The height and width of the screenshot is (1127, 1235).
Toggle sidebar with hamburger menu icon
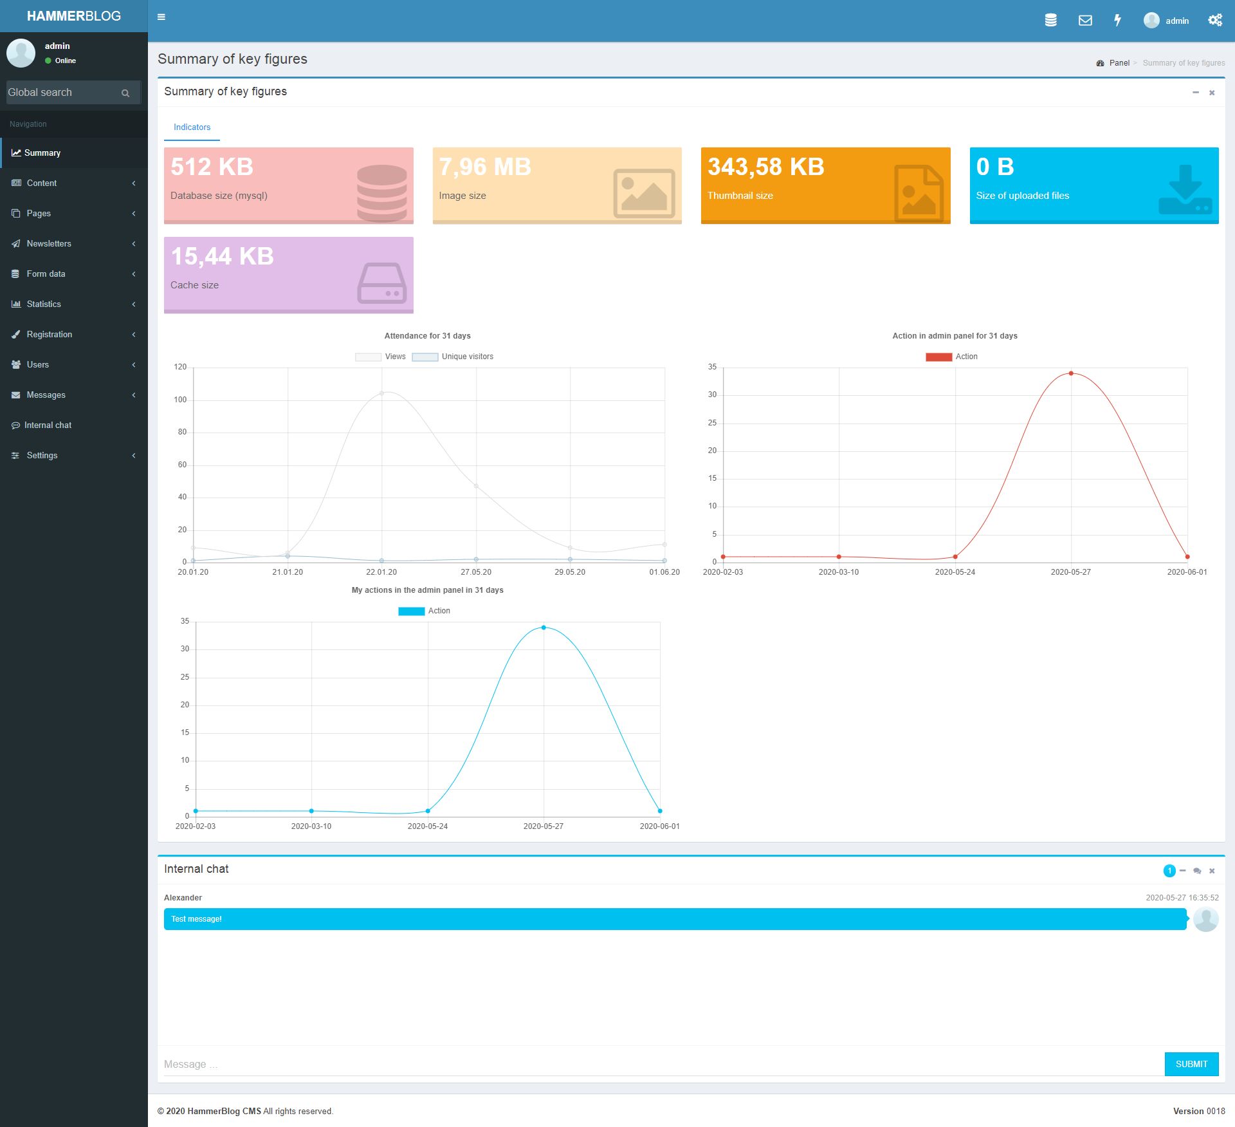pos(161,17)
